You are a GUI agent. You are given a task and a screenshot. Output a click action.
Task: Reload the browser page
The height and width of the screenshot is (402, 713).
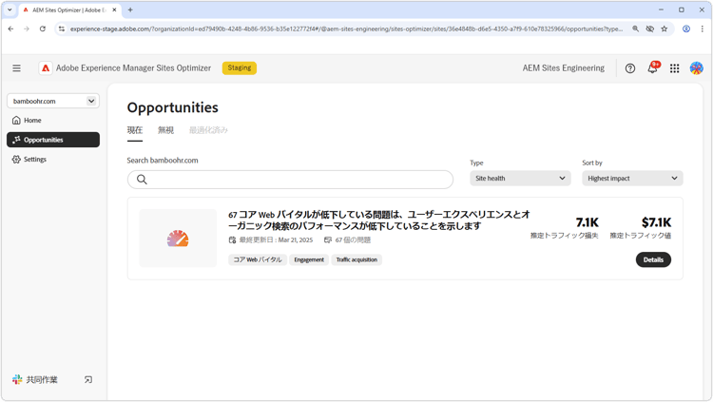point(42,29)
